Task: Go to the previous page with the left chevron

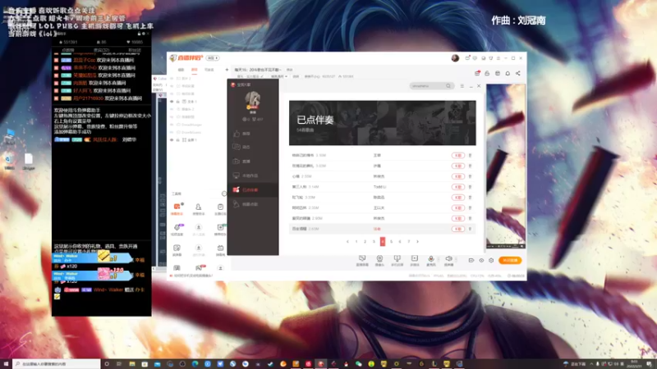Action: (x=347, y=241)
